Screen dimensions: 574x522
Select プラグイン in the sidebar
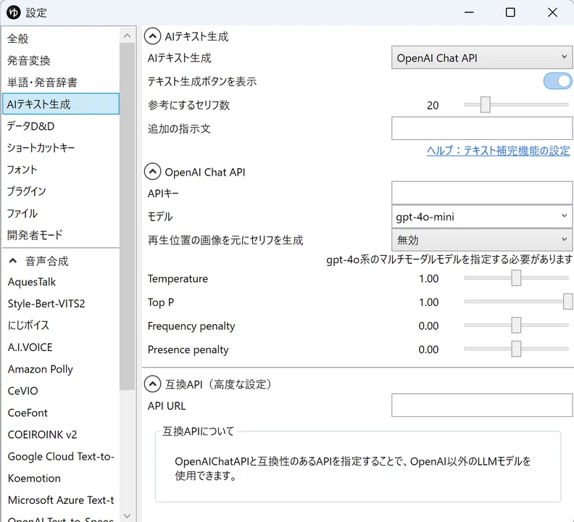pyautogui.click(x=61, y=191)
